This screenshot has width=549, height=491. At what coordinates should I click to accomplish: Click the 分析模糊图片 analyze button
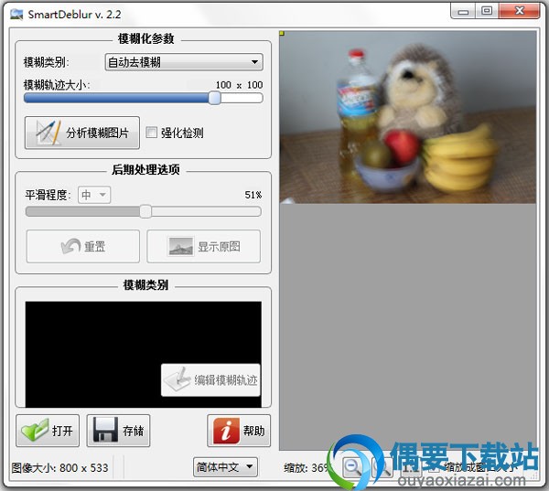82,133
